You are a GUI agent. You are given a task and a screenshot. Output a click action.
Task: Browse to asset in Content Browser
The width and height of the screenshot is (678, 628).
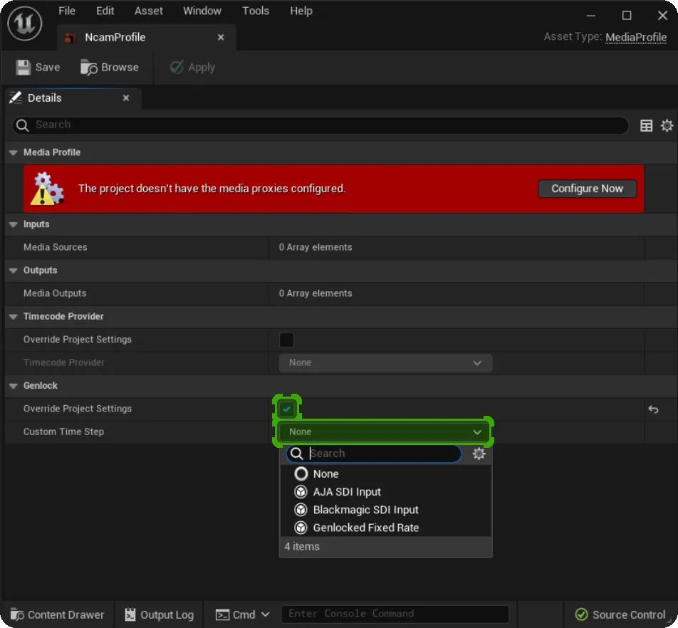click(110, 68)
